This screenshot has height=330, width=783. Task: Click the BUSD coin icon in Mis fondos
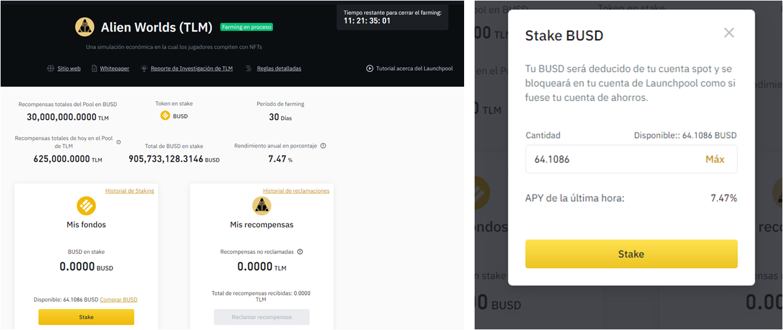[x=86, y=205]
